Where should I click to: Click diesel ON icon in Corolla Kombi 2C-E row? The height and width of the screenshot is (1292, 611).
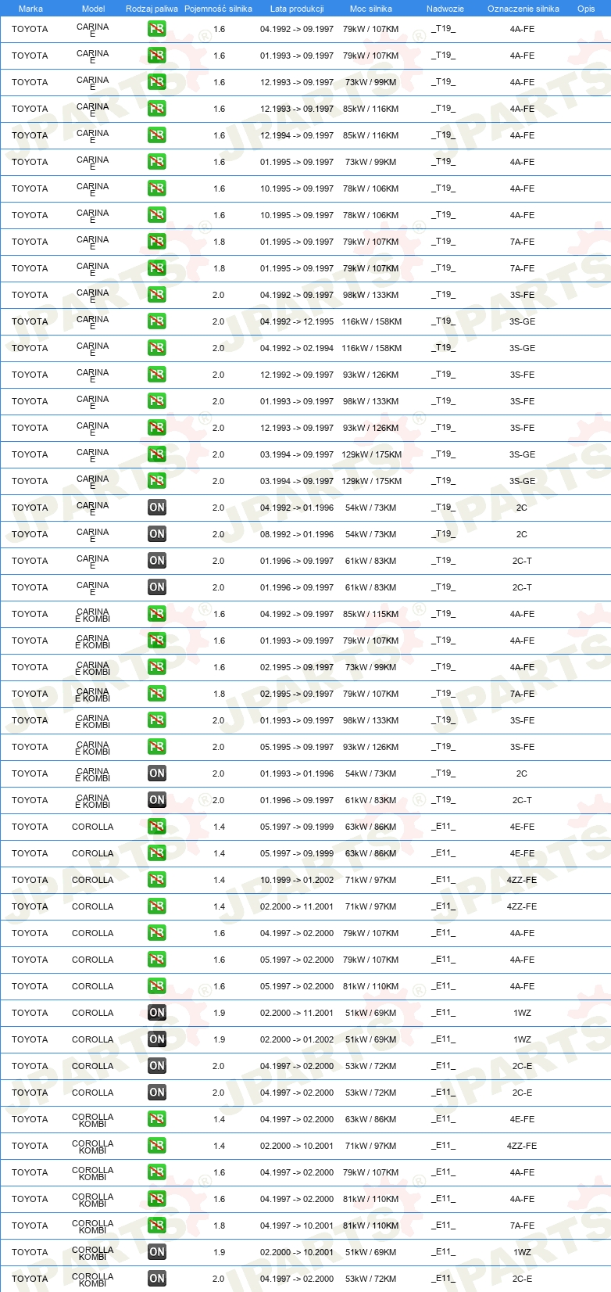157,1279
